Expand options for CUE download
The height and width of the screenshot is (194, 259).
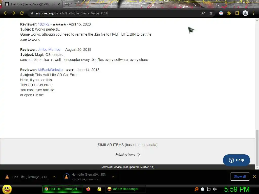click(x=54, y=177)
